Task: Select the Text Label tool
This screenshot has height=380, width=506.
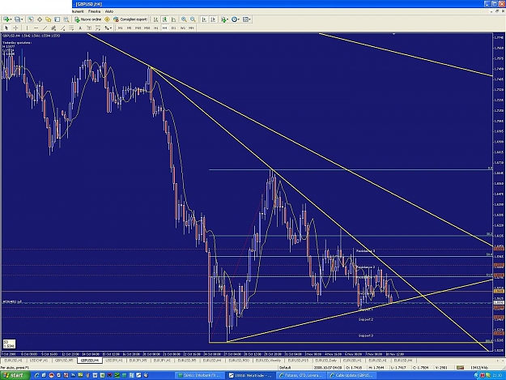Action: point(89,28)
